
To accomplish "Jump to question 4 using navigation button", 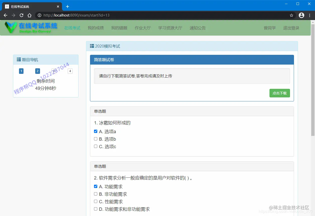I will point(70,71).
